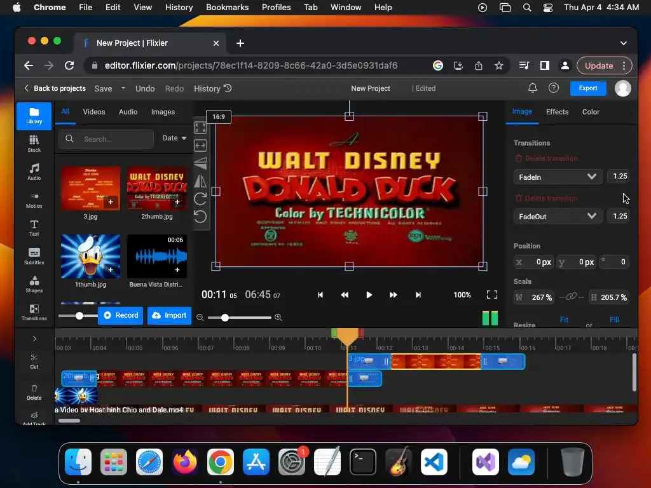Viewport: 651px width, 488px height.
Task: Switch to the Videos library tab
Action: (94, 112)
